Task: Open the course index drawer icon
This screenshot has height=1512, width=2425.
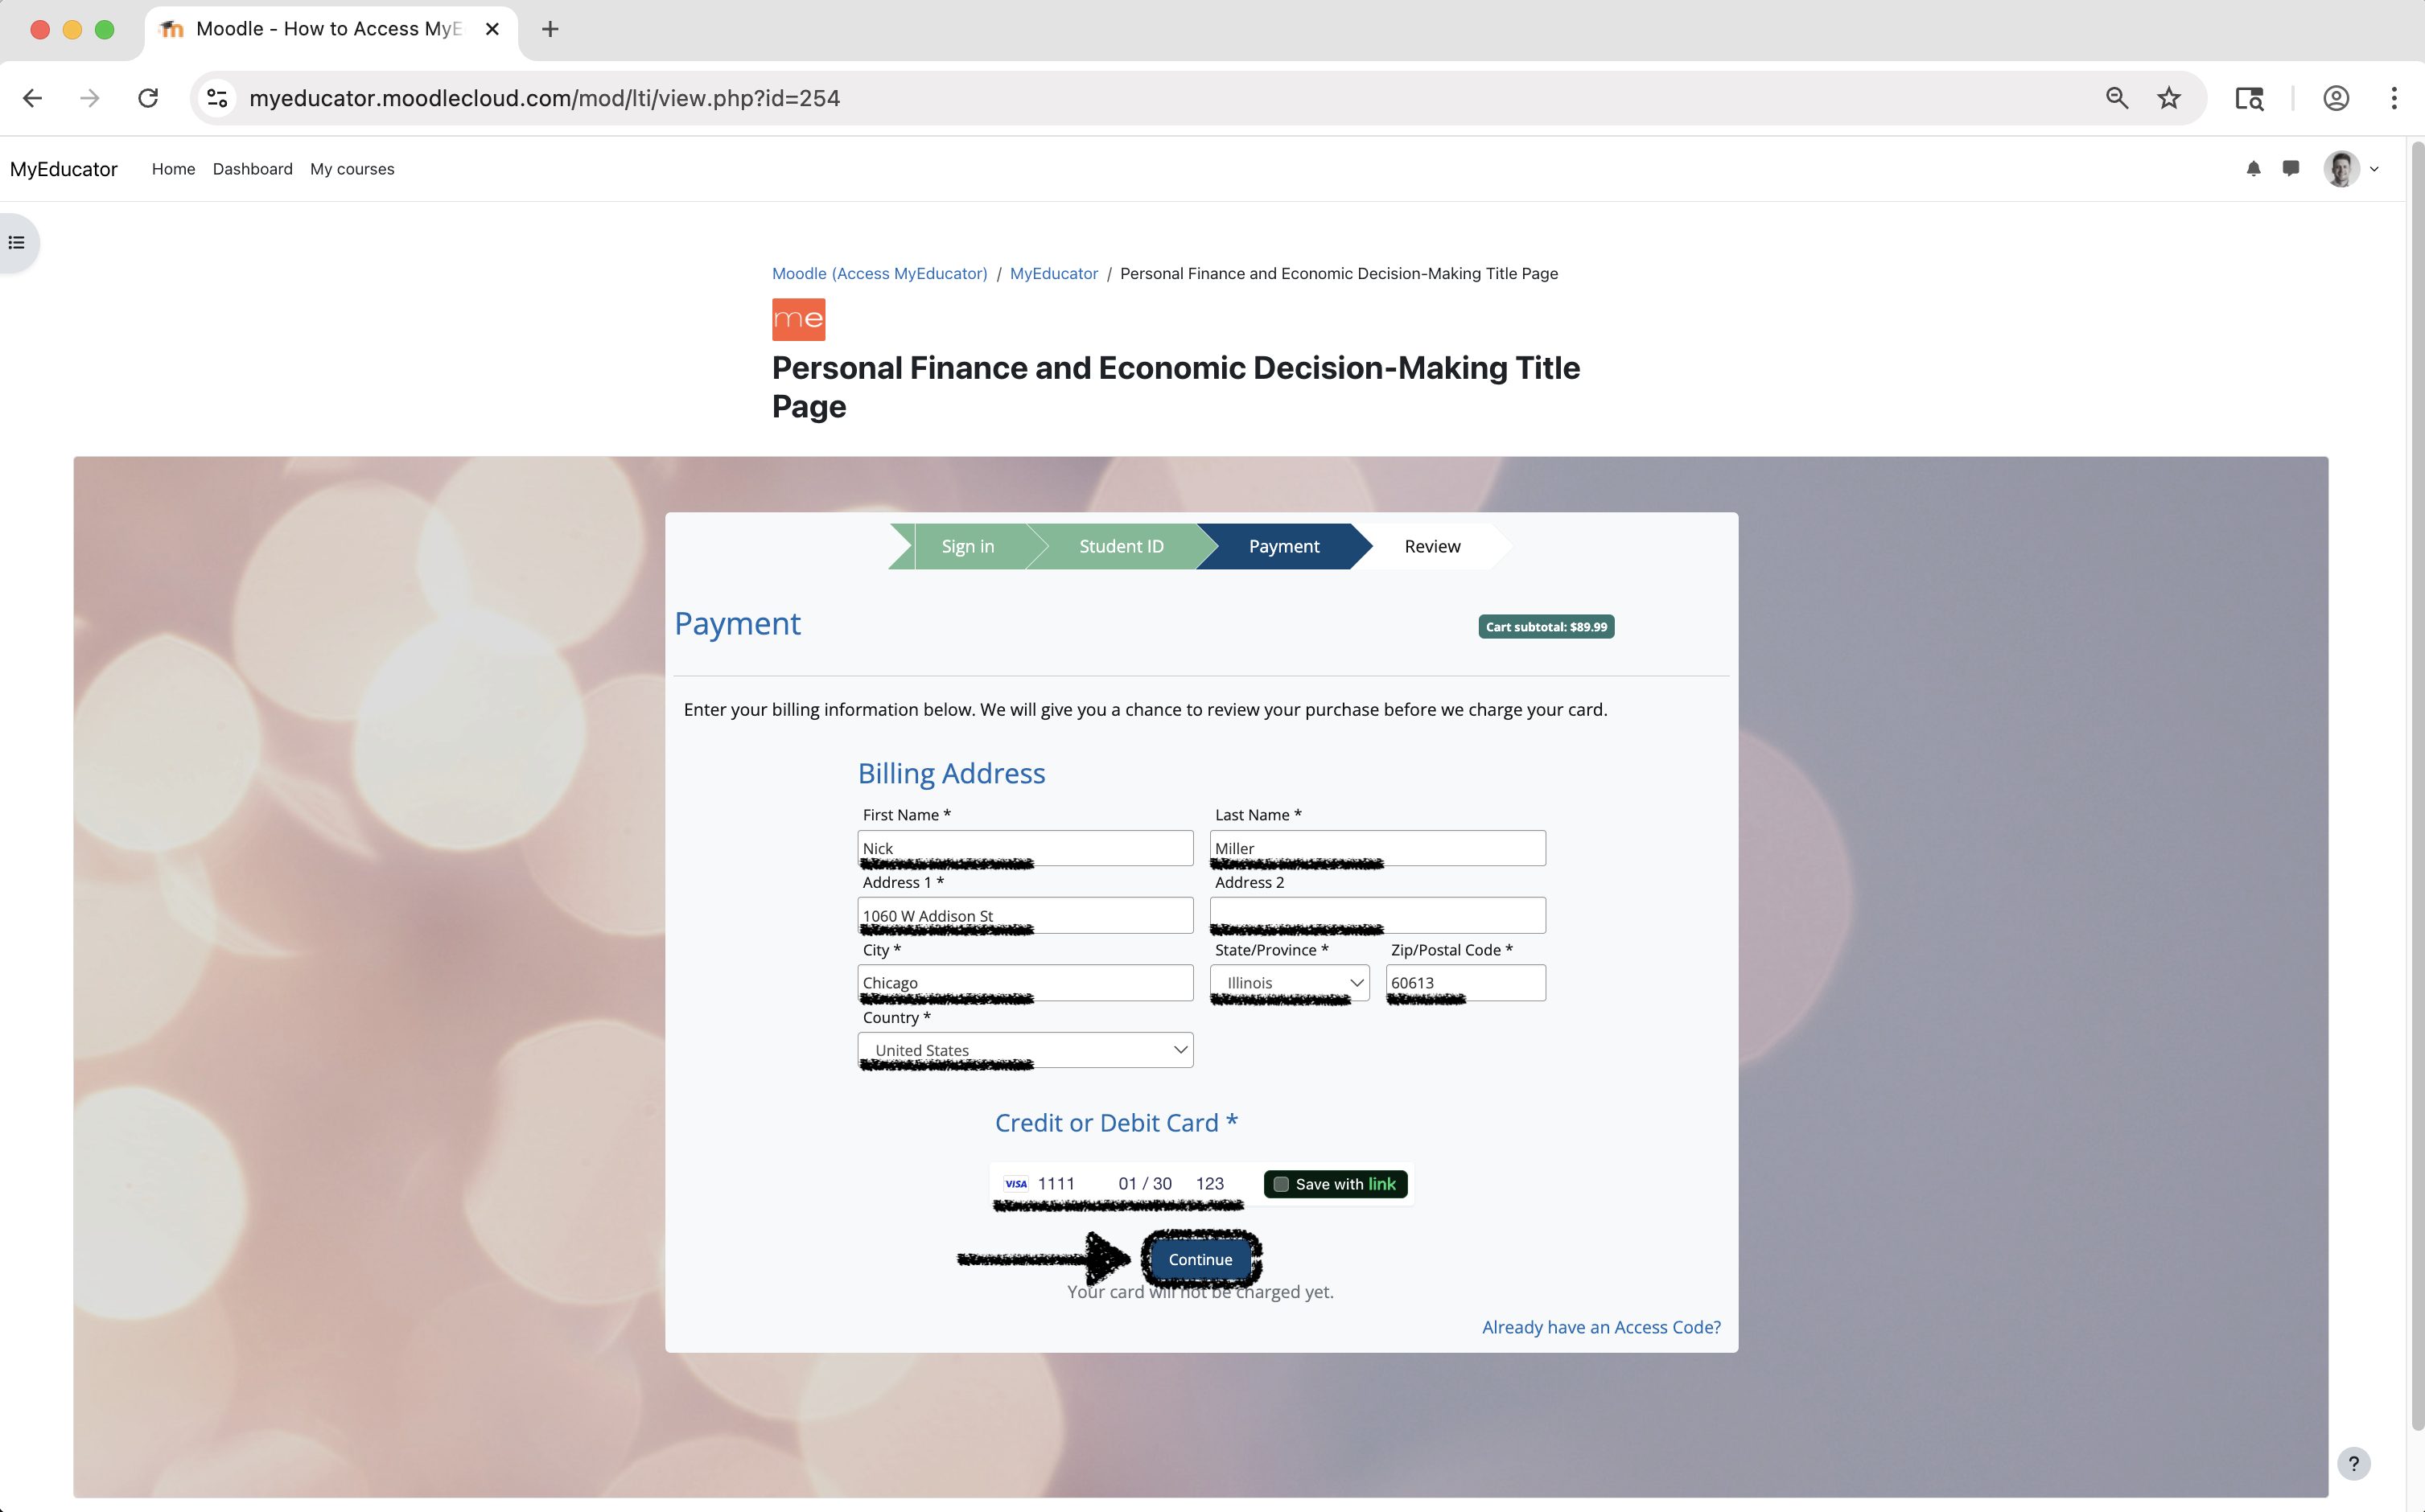Action: (17, 243)
